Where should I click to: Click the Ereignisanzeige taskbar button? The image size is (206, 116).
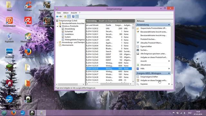pos(42,113)
